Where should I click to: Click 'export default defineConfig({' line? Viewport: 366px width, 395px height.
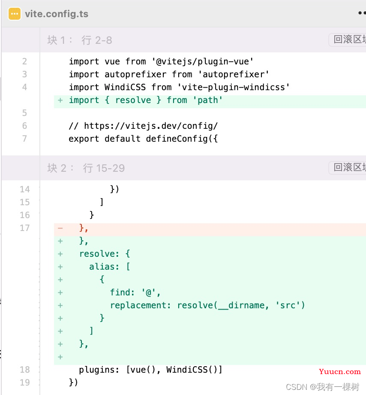pyautogui.click(x=143, y=139)
